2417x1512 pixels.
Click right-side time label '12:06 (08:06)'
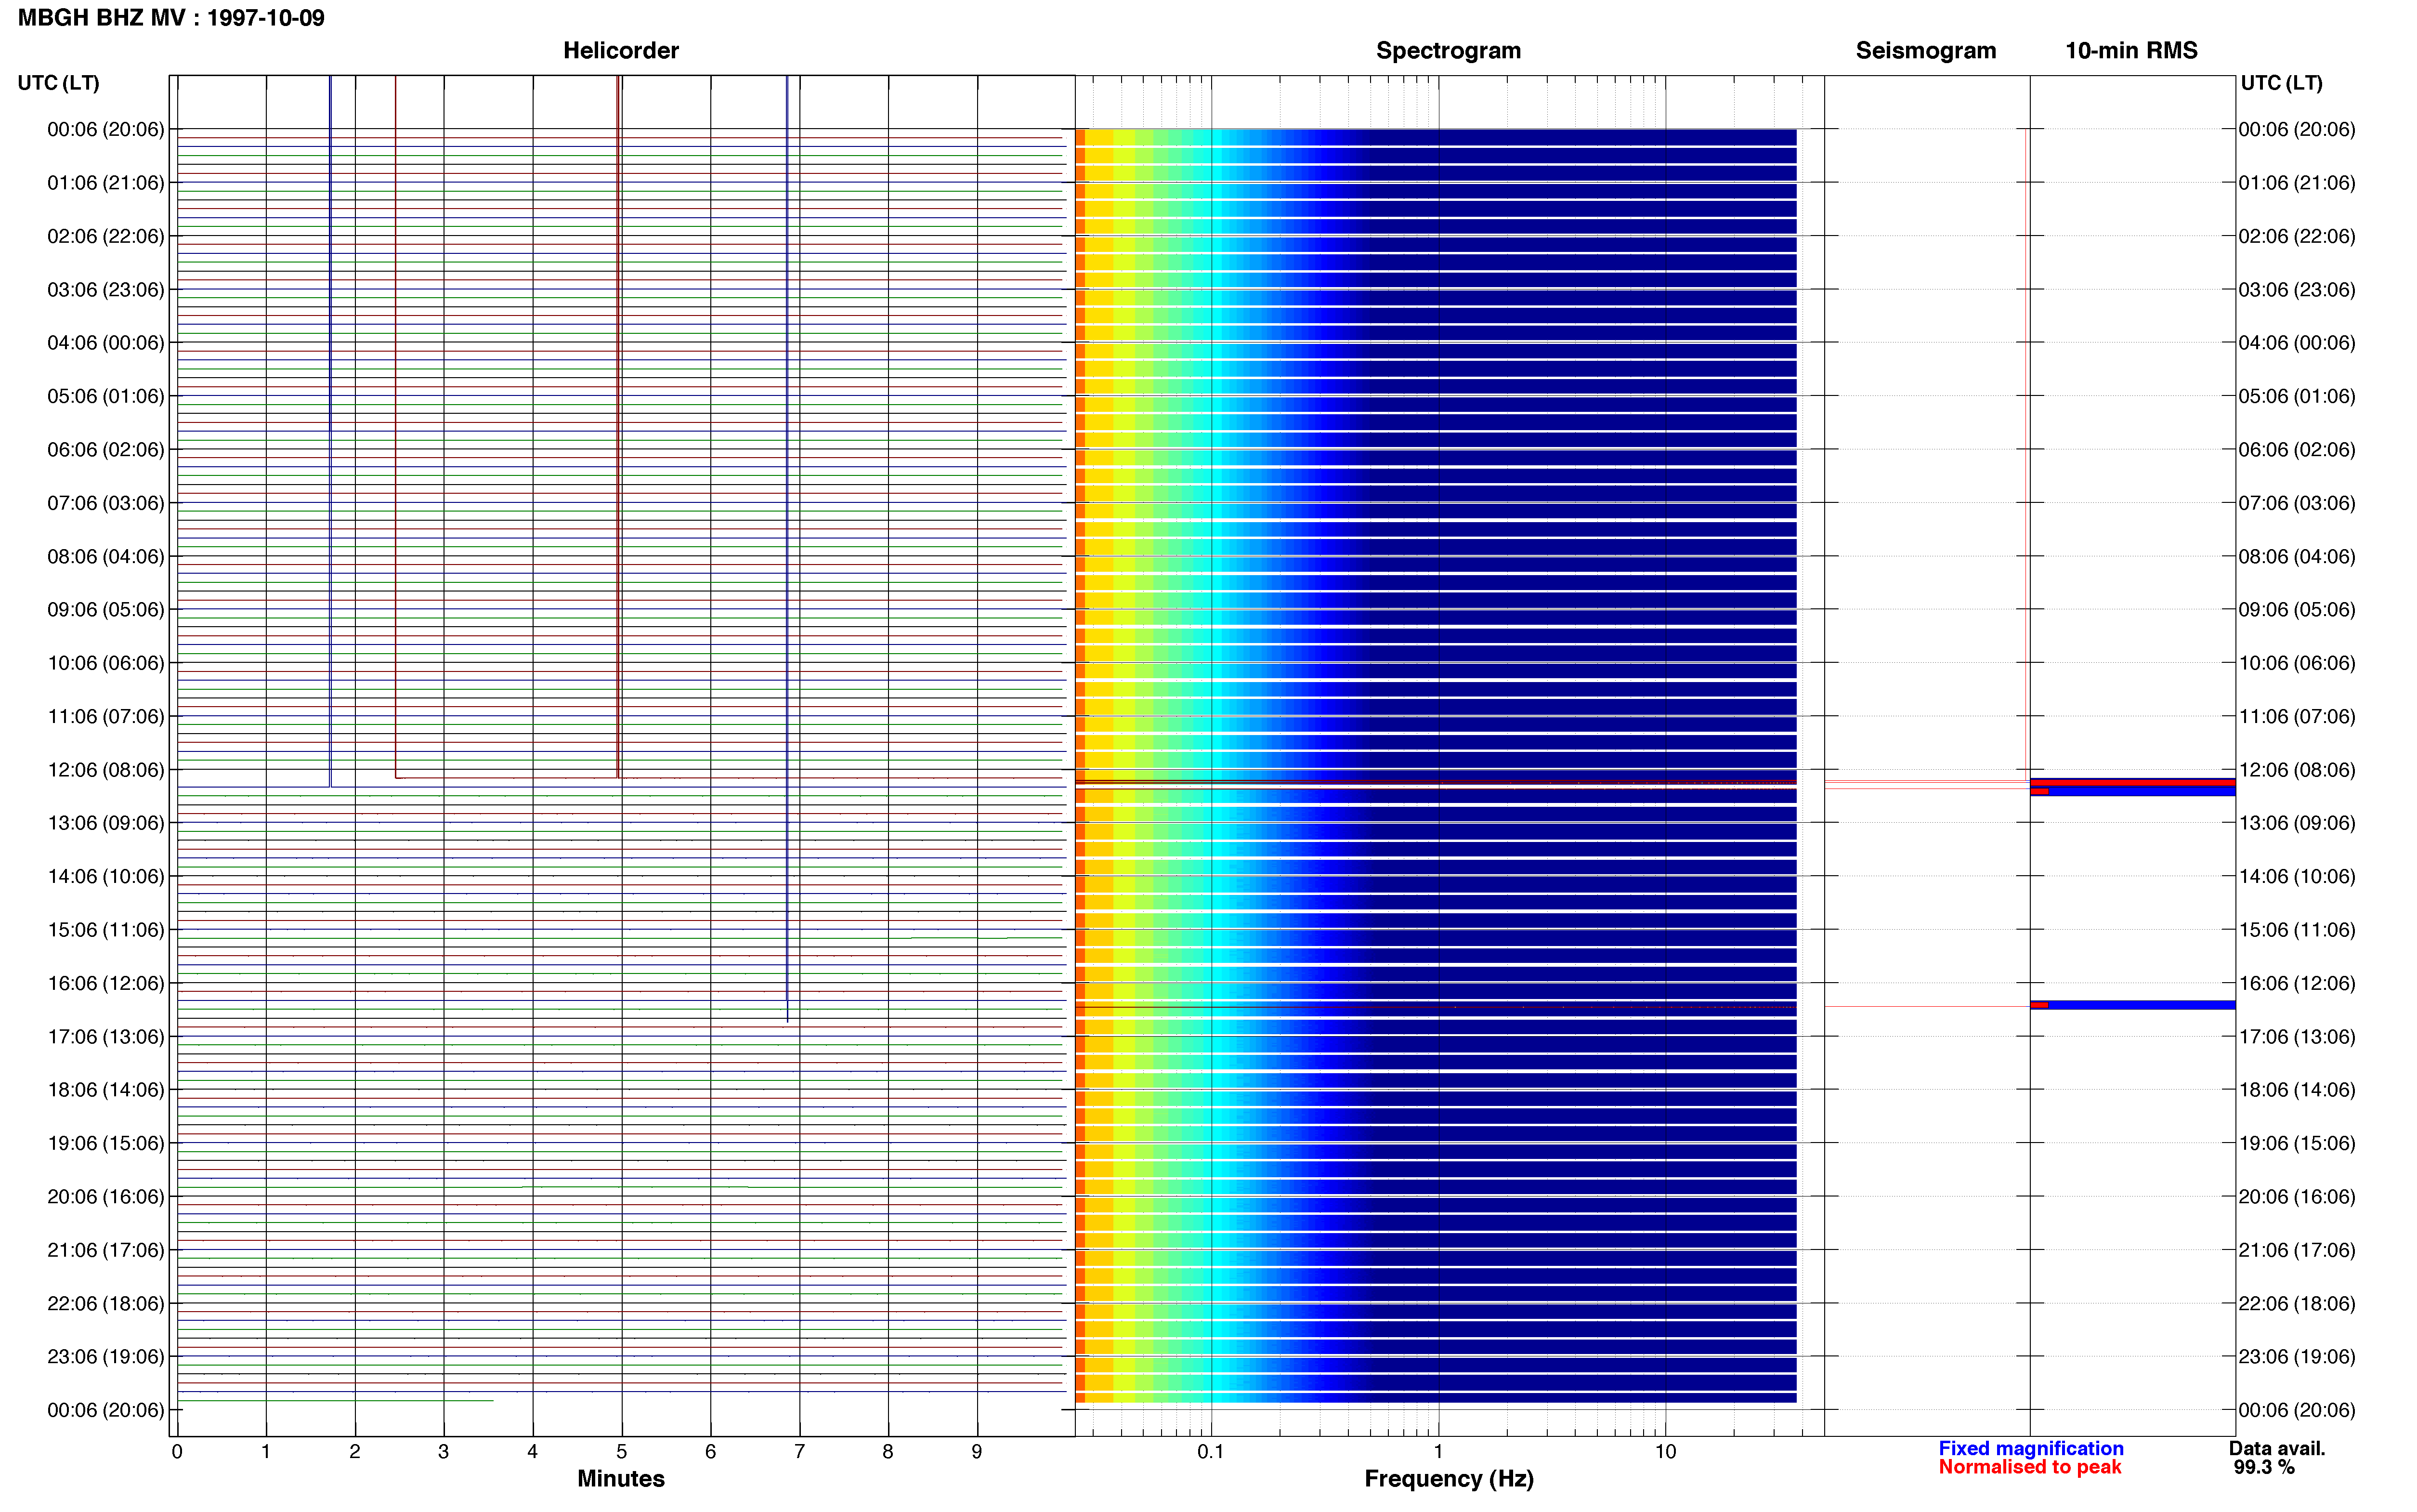click(x=2297, y=770)
